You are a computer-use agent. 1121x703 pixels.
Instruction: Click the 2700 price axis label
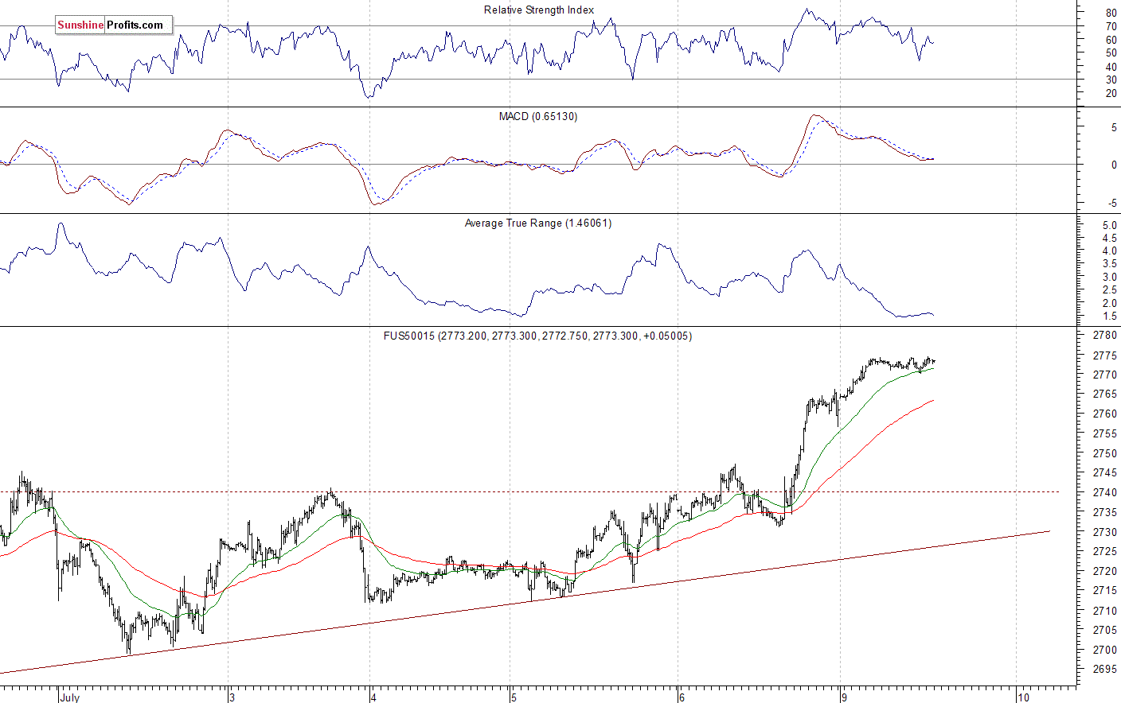click(x=1104, y=651)
